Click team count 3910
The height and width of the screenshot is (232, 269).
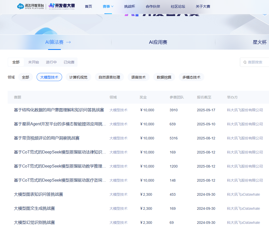click(174, 110)
